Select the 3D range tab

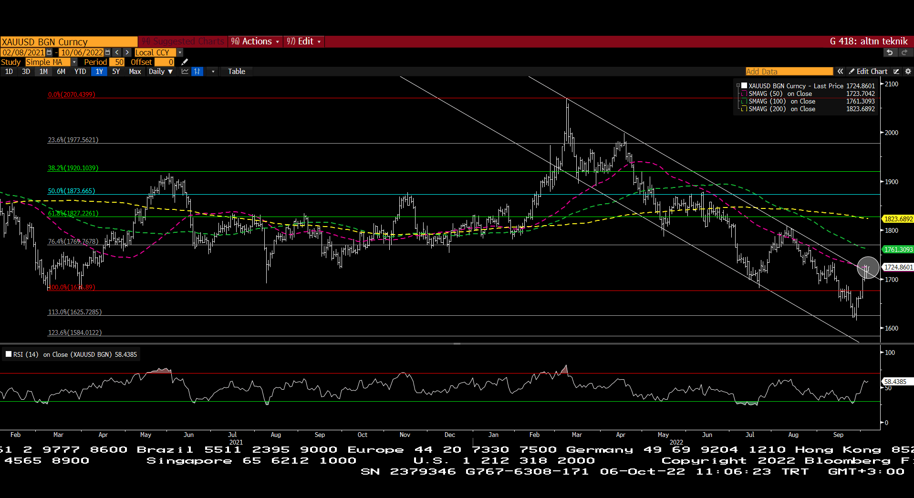tap(26, 72)
